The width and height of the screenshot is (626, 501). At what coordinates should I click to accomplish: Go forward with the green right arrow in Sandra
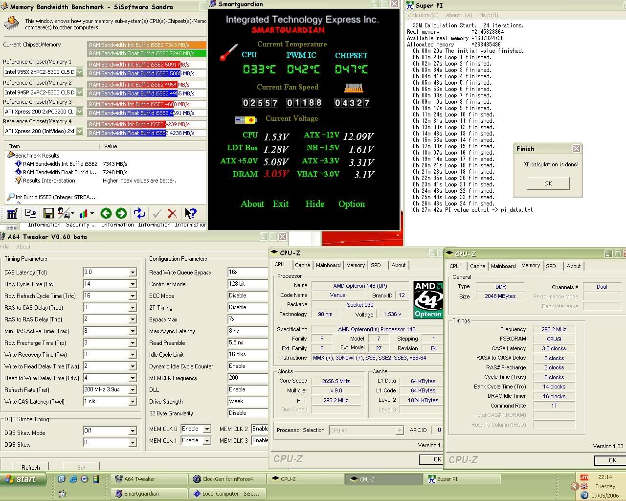point(121,213)
